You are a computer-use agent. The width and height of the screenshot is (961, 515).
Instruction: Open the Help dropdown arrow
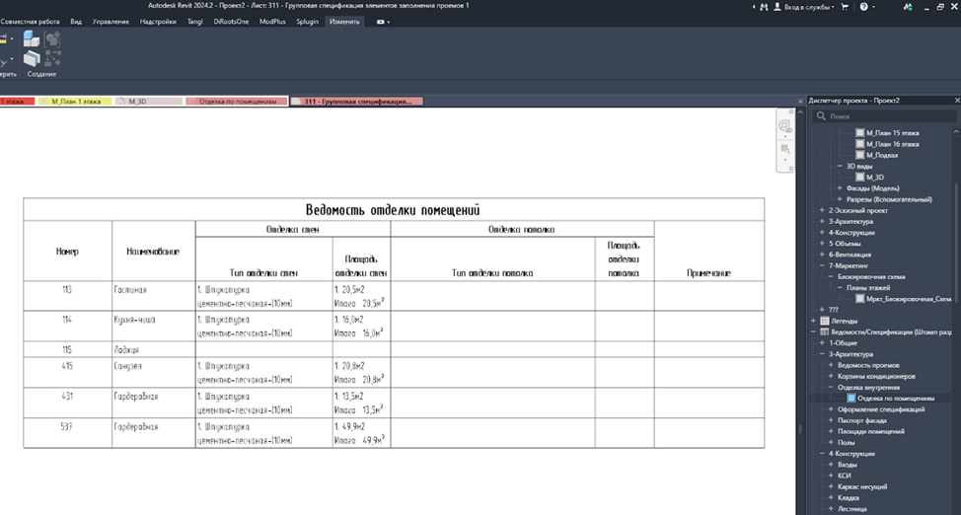(x=873, y=7)
